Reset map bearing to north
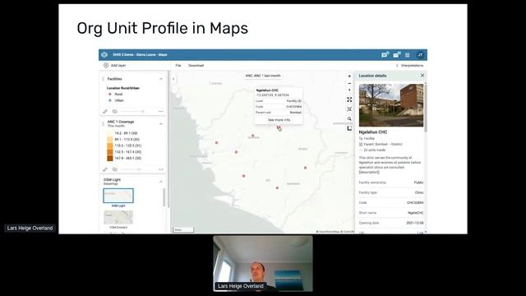The image size is (526, 296). tap(349, 90)
